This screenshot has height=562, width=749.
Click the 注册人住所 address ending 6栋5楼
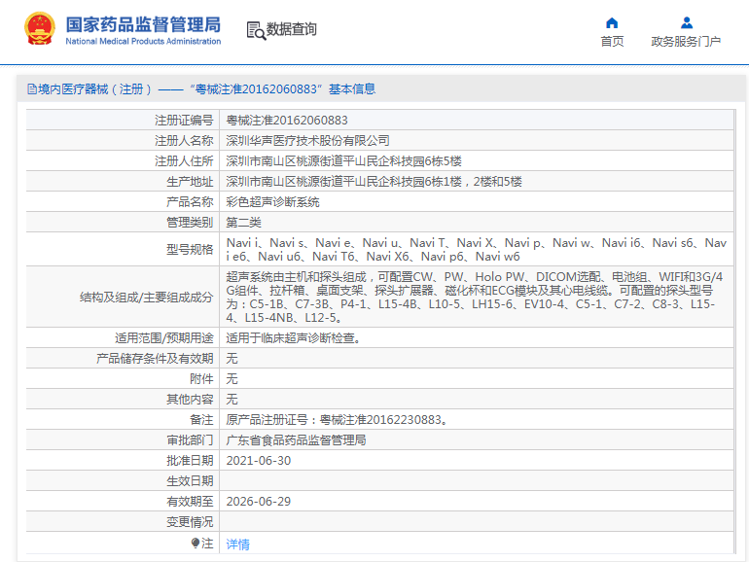point(344,161)
